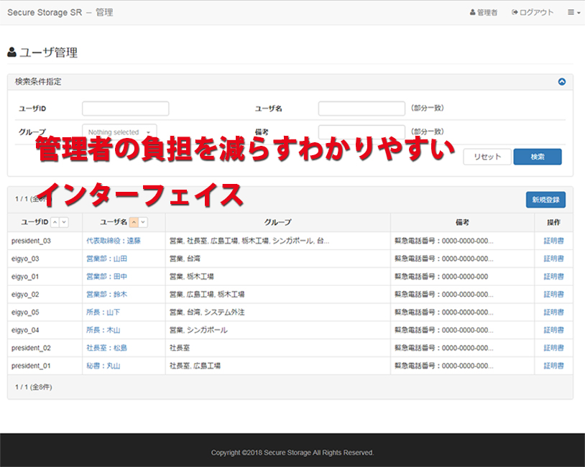The height and width of the screenshot is (467, 585).
Task: Click the 管理者 user menu item
Action: 483,12
